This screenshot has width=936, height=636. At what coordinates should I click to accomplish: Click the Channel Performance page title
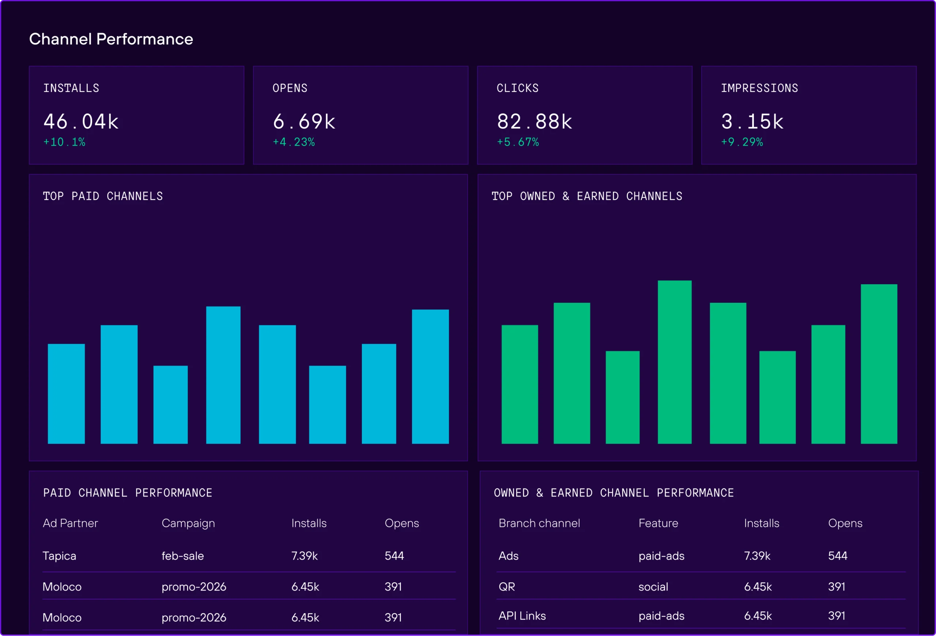pyautogui.click(x=111, y=39)
